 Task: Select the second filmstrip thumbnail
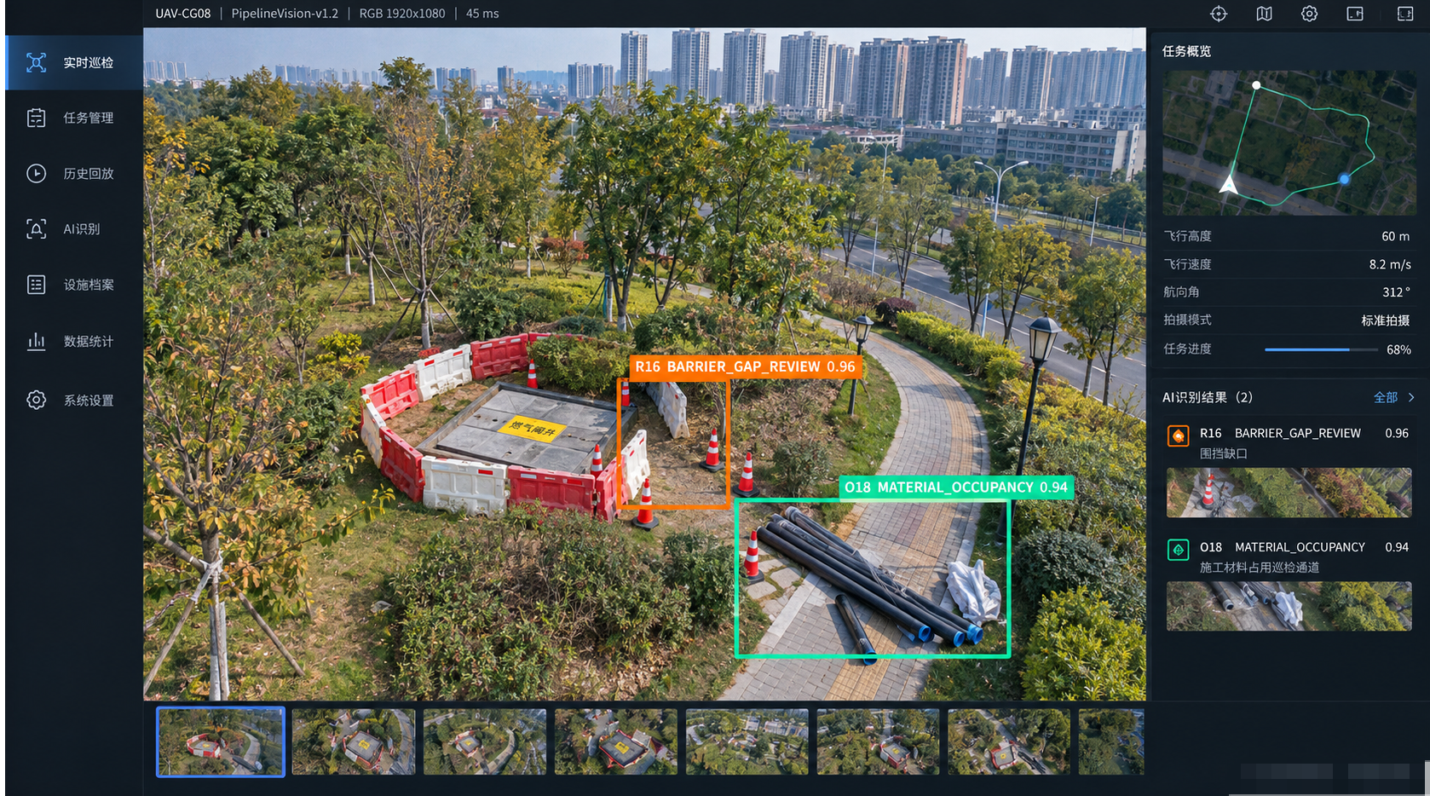click(x=354, y=741)
